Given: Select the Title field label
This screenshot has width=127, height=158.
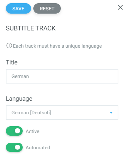Looking at the screenshot, I should pos(12,62).
